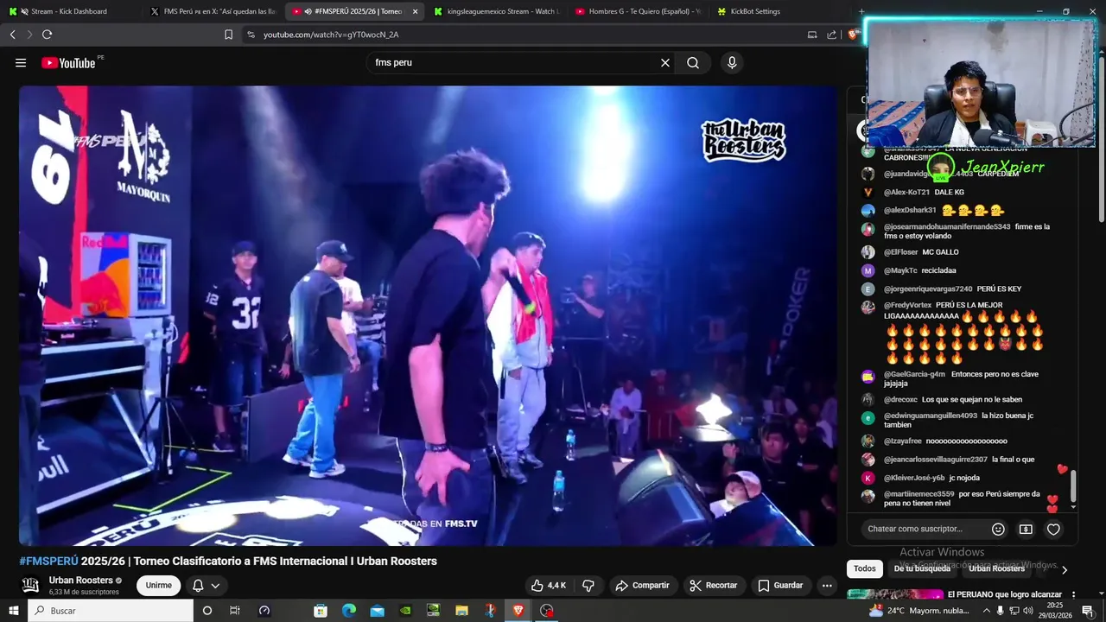Go back in browser history
This screenshot has height=622, width=1106.
click(12, 35)
